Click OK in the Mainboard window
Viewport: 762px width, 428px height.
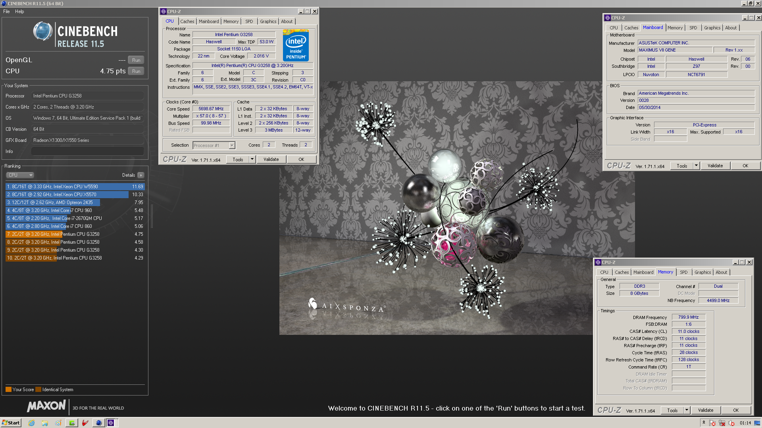(x=745, y=166)
